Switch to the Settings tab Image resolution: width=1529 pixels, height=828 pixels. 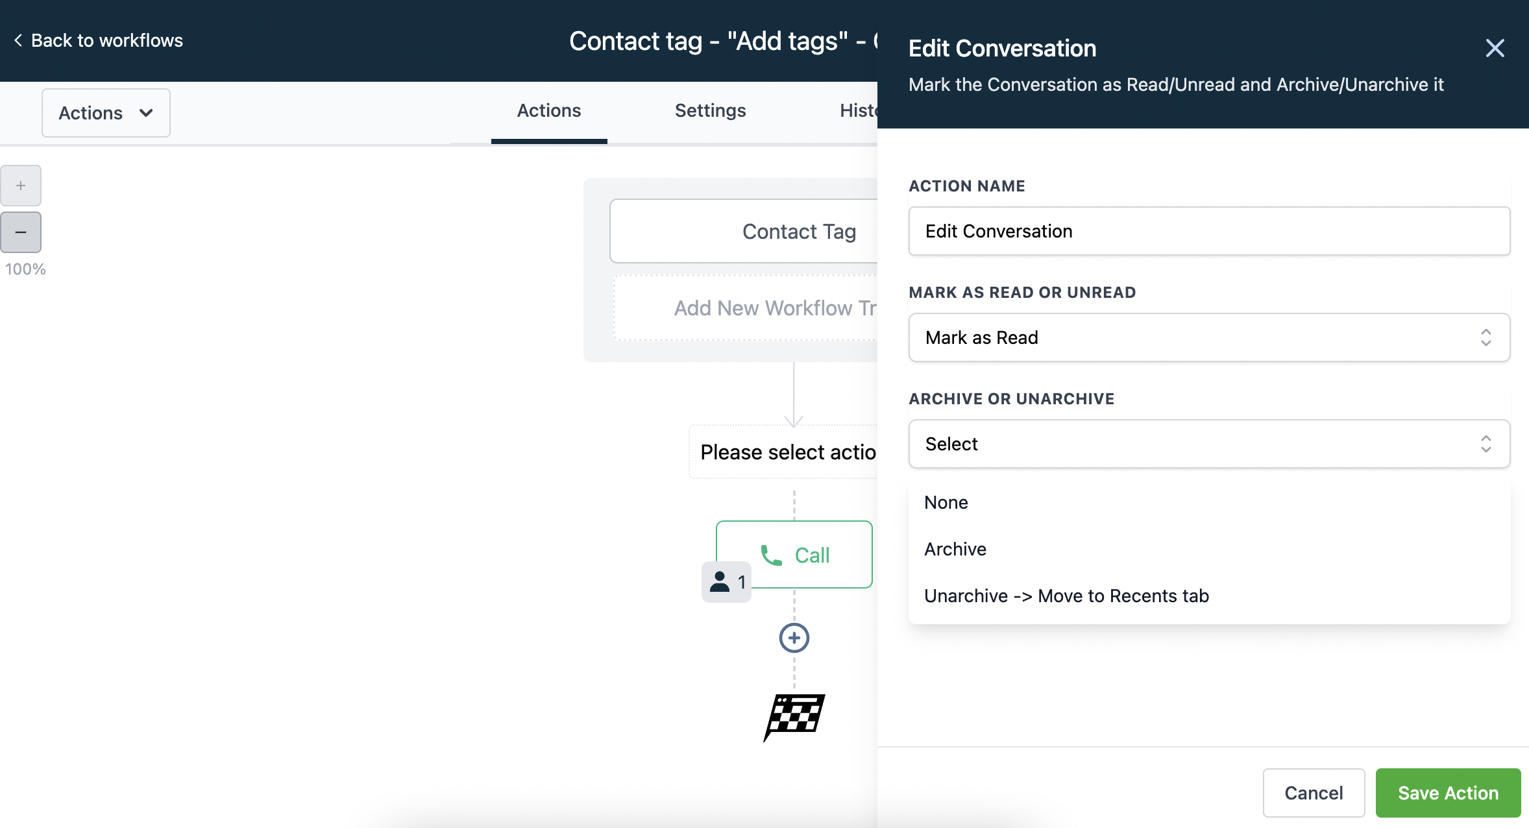pyautogui.click(x=710, y=110)
